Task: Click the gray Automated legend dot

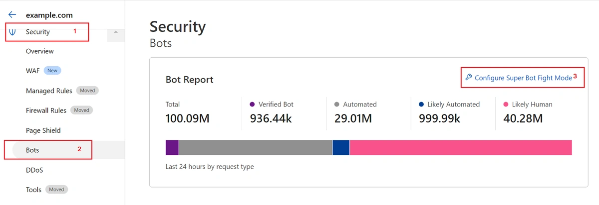Action: tap(336, 104)
